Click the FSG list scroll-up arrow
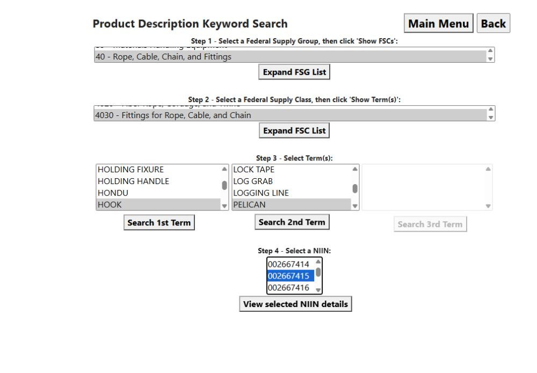Viewport: 537px width, 373px height. pos(490,50)
